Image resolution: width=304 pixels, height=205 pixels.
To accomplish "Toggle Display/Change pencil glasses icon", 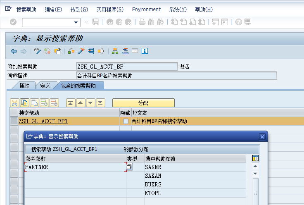I will [38, 51].
